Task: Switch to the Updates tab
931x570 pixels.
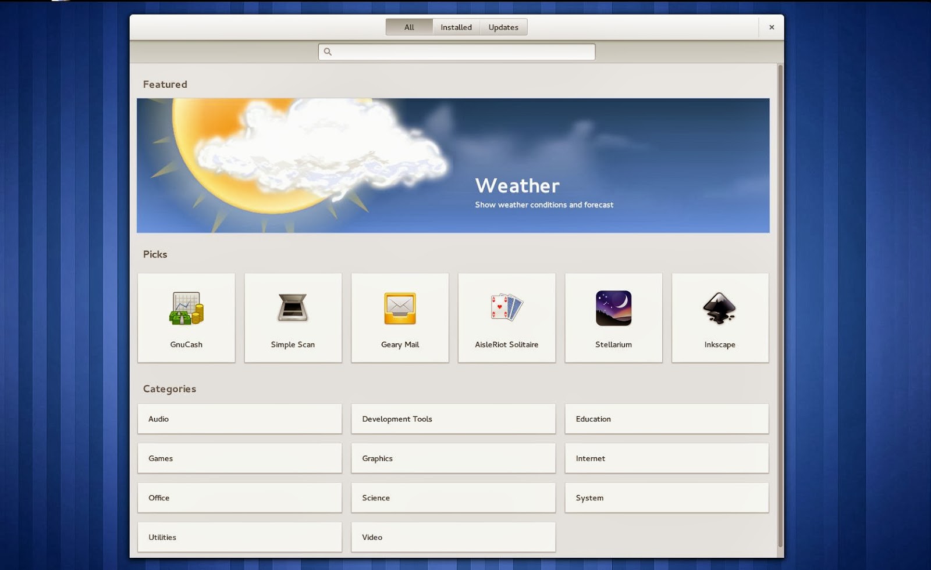Action: point(503,27)
